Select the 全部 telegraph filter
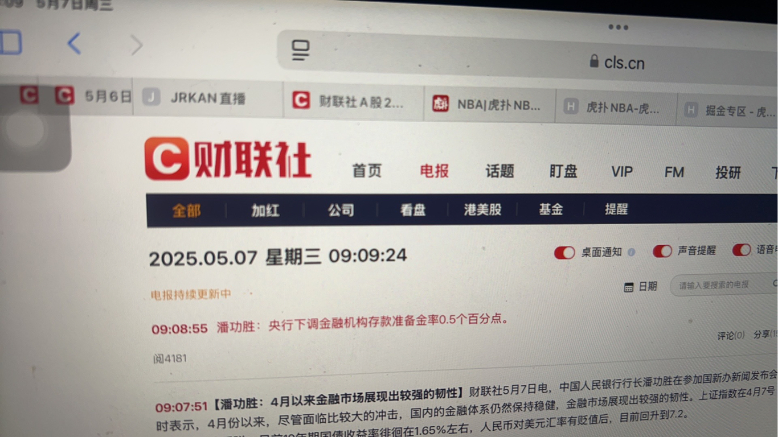Screen dimensions: 778x437 186,211
